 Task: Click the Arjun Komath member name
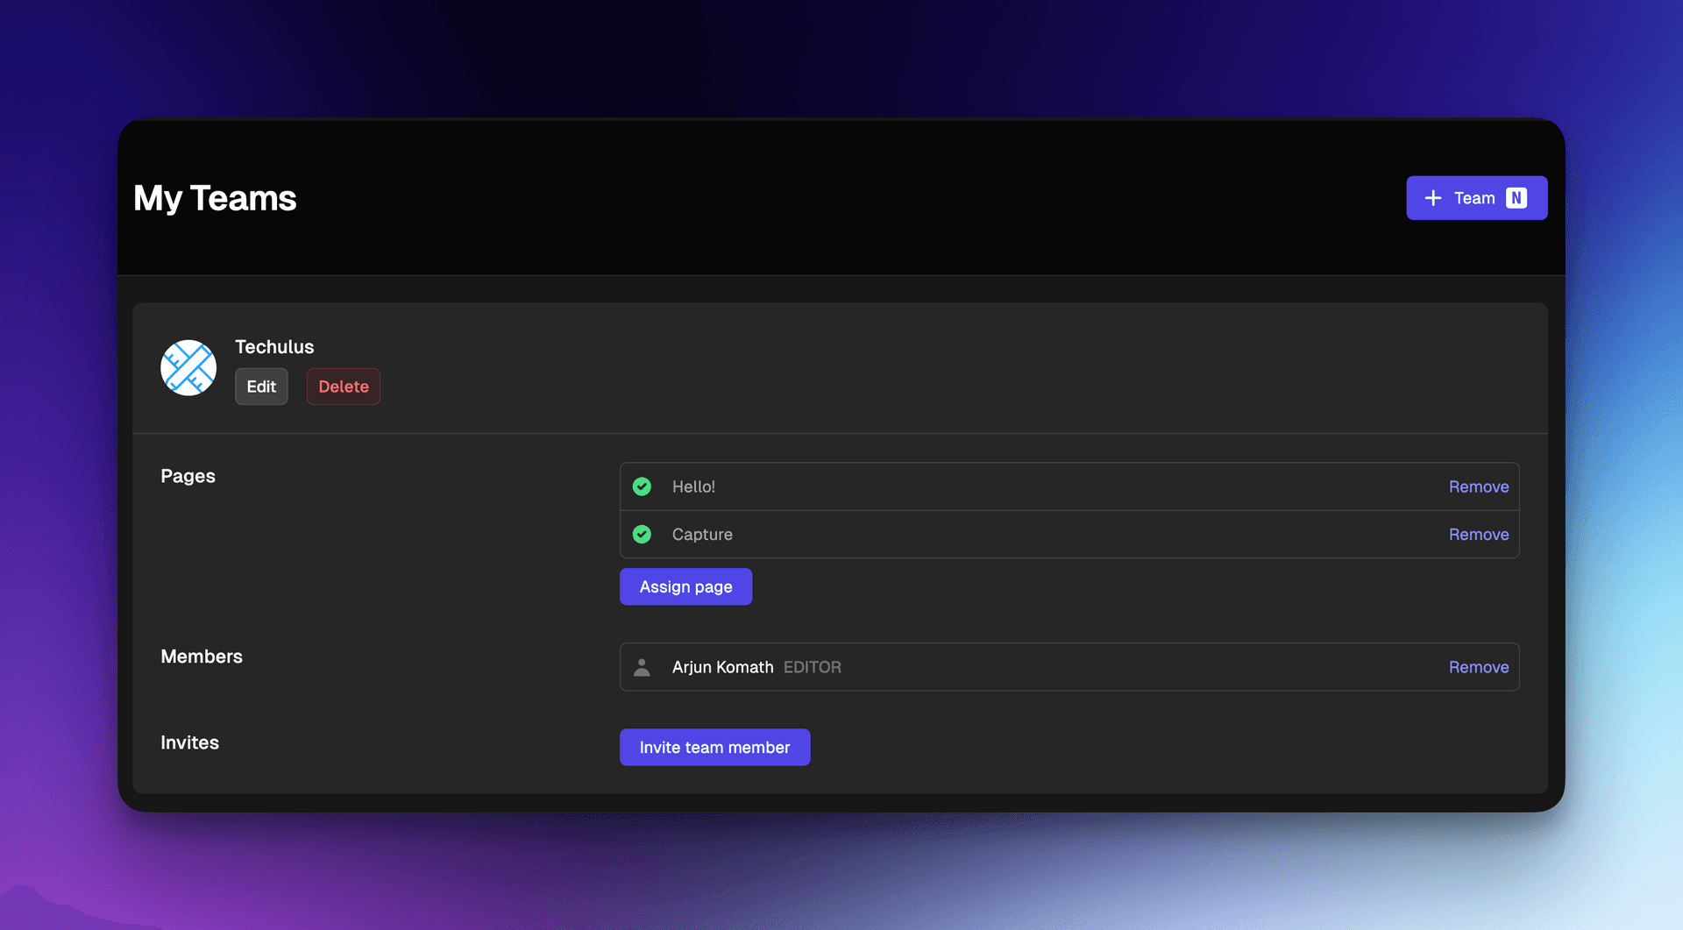point(722,667)
